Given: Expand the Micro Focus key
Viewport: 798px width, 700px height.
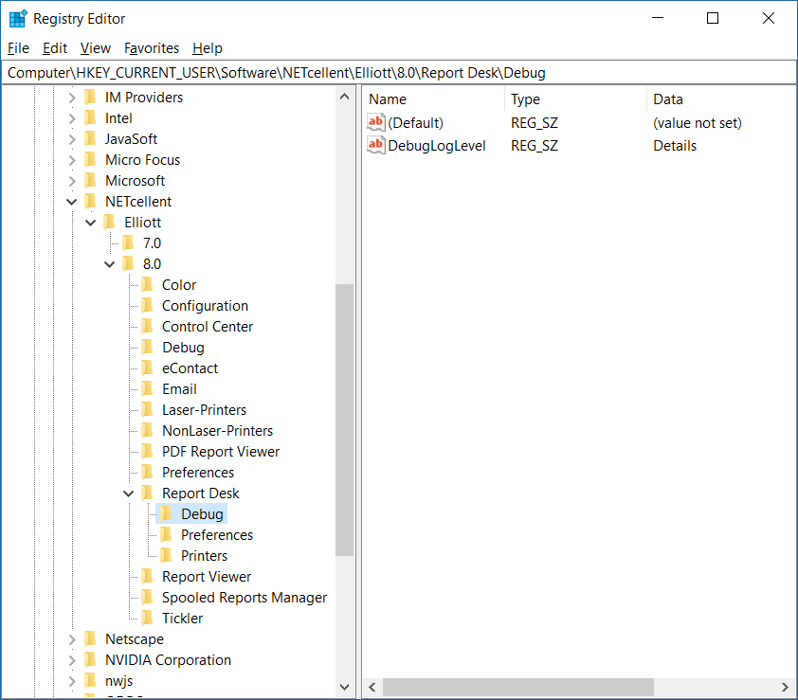Looking at the screenshot, I should [x=72, y=160].
